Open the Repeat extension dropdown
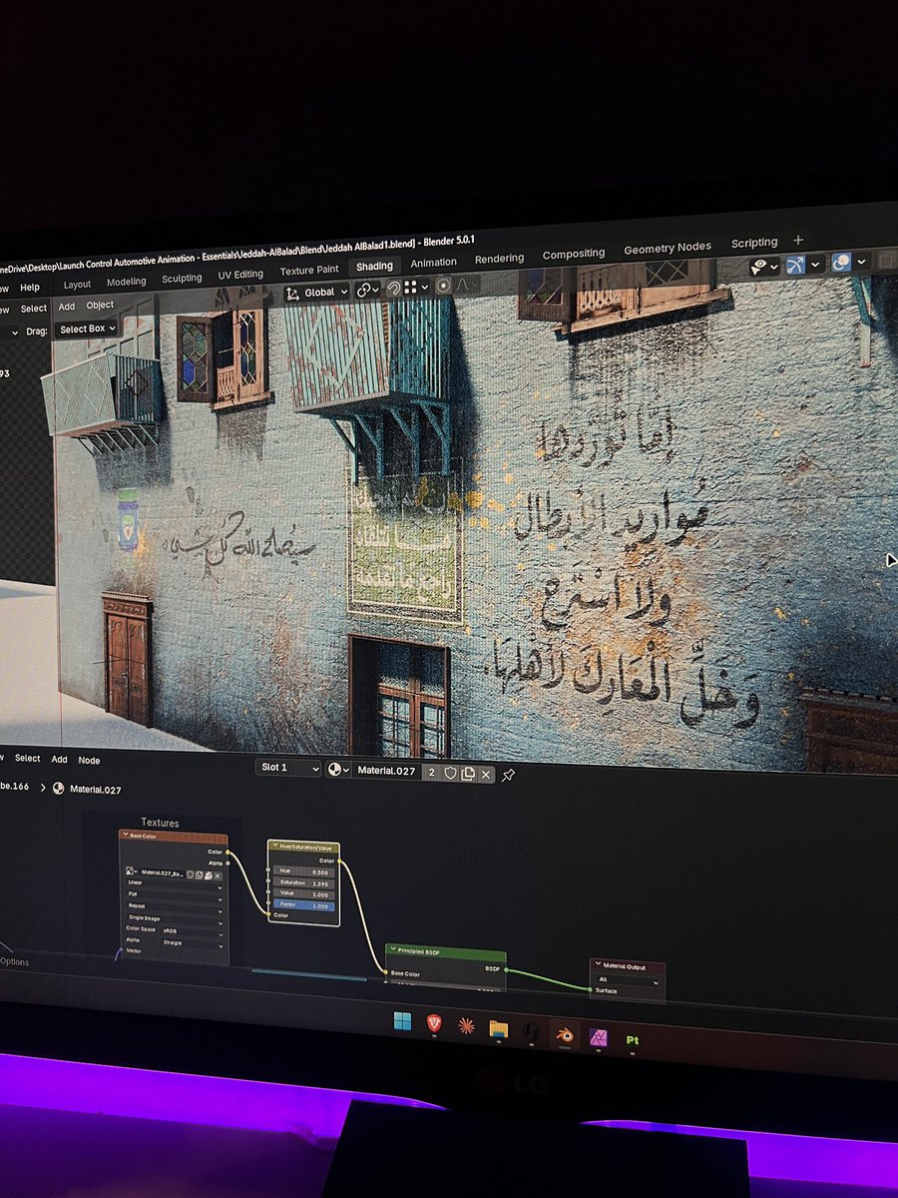 click(x=174, y=906)
